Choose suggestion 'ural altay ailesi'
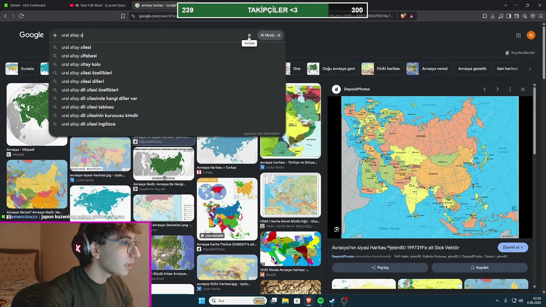 pyautogui.click(x=167, y=47)
